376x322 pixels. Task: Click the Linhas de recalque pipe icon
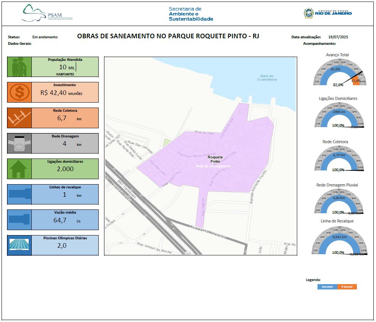click(x=19, y=194)
